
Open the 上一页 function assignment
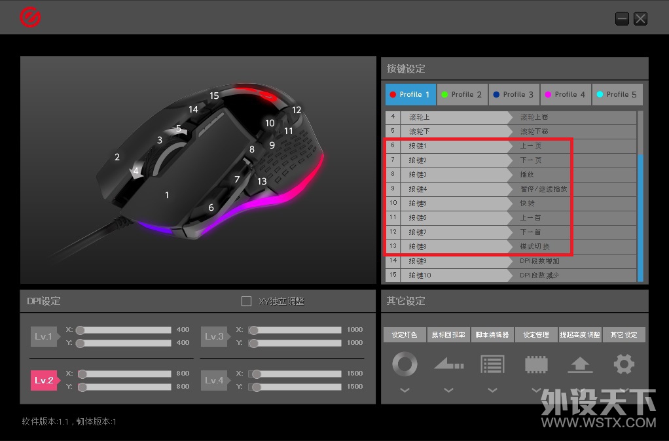[530, 146]
